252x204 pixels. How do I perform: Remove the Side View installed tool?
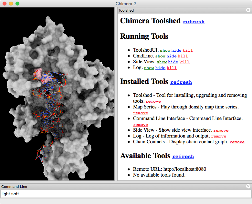[x=221, y=130]
